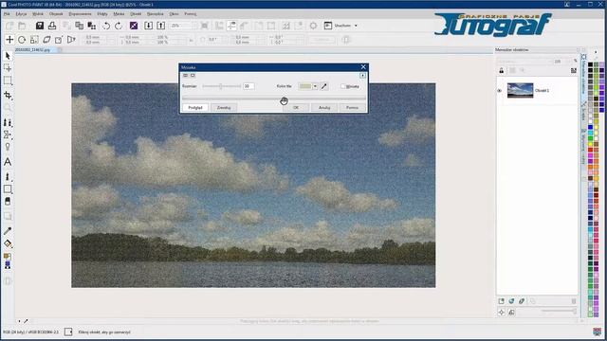607x341 pixels.
Task: Click the lock icon in Object Manager
Action: pos(502,70)
